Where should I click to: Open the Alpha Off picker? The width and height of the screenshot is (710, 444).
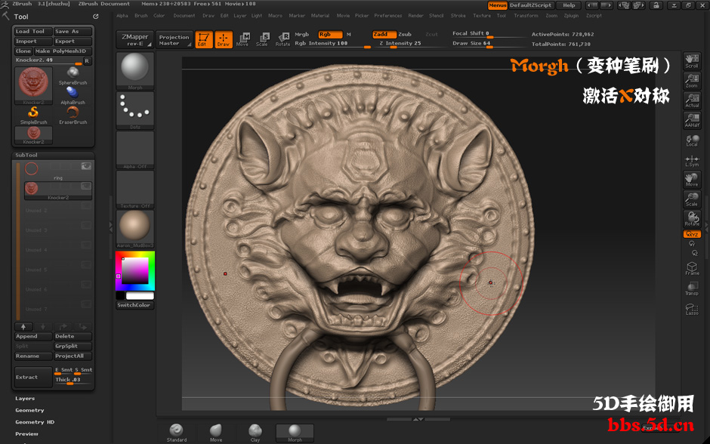point(135,150)
